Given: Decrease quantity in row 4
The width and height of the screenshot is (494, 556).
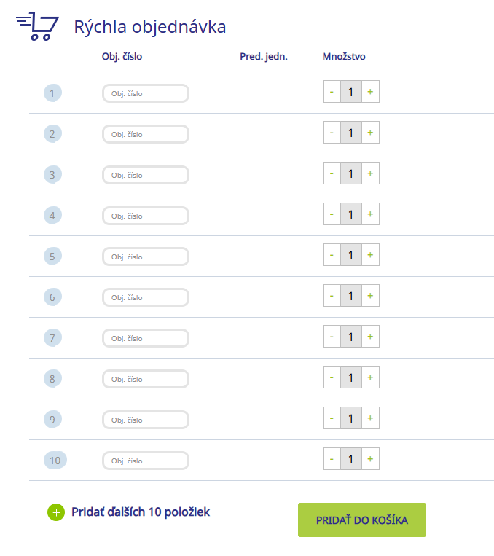Looking at the screenshot, I should [x=332, y=215].
